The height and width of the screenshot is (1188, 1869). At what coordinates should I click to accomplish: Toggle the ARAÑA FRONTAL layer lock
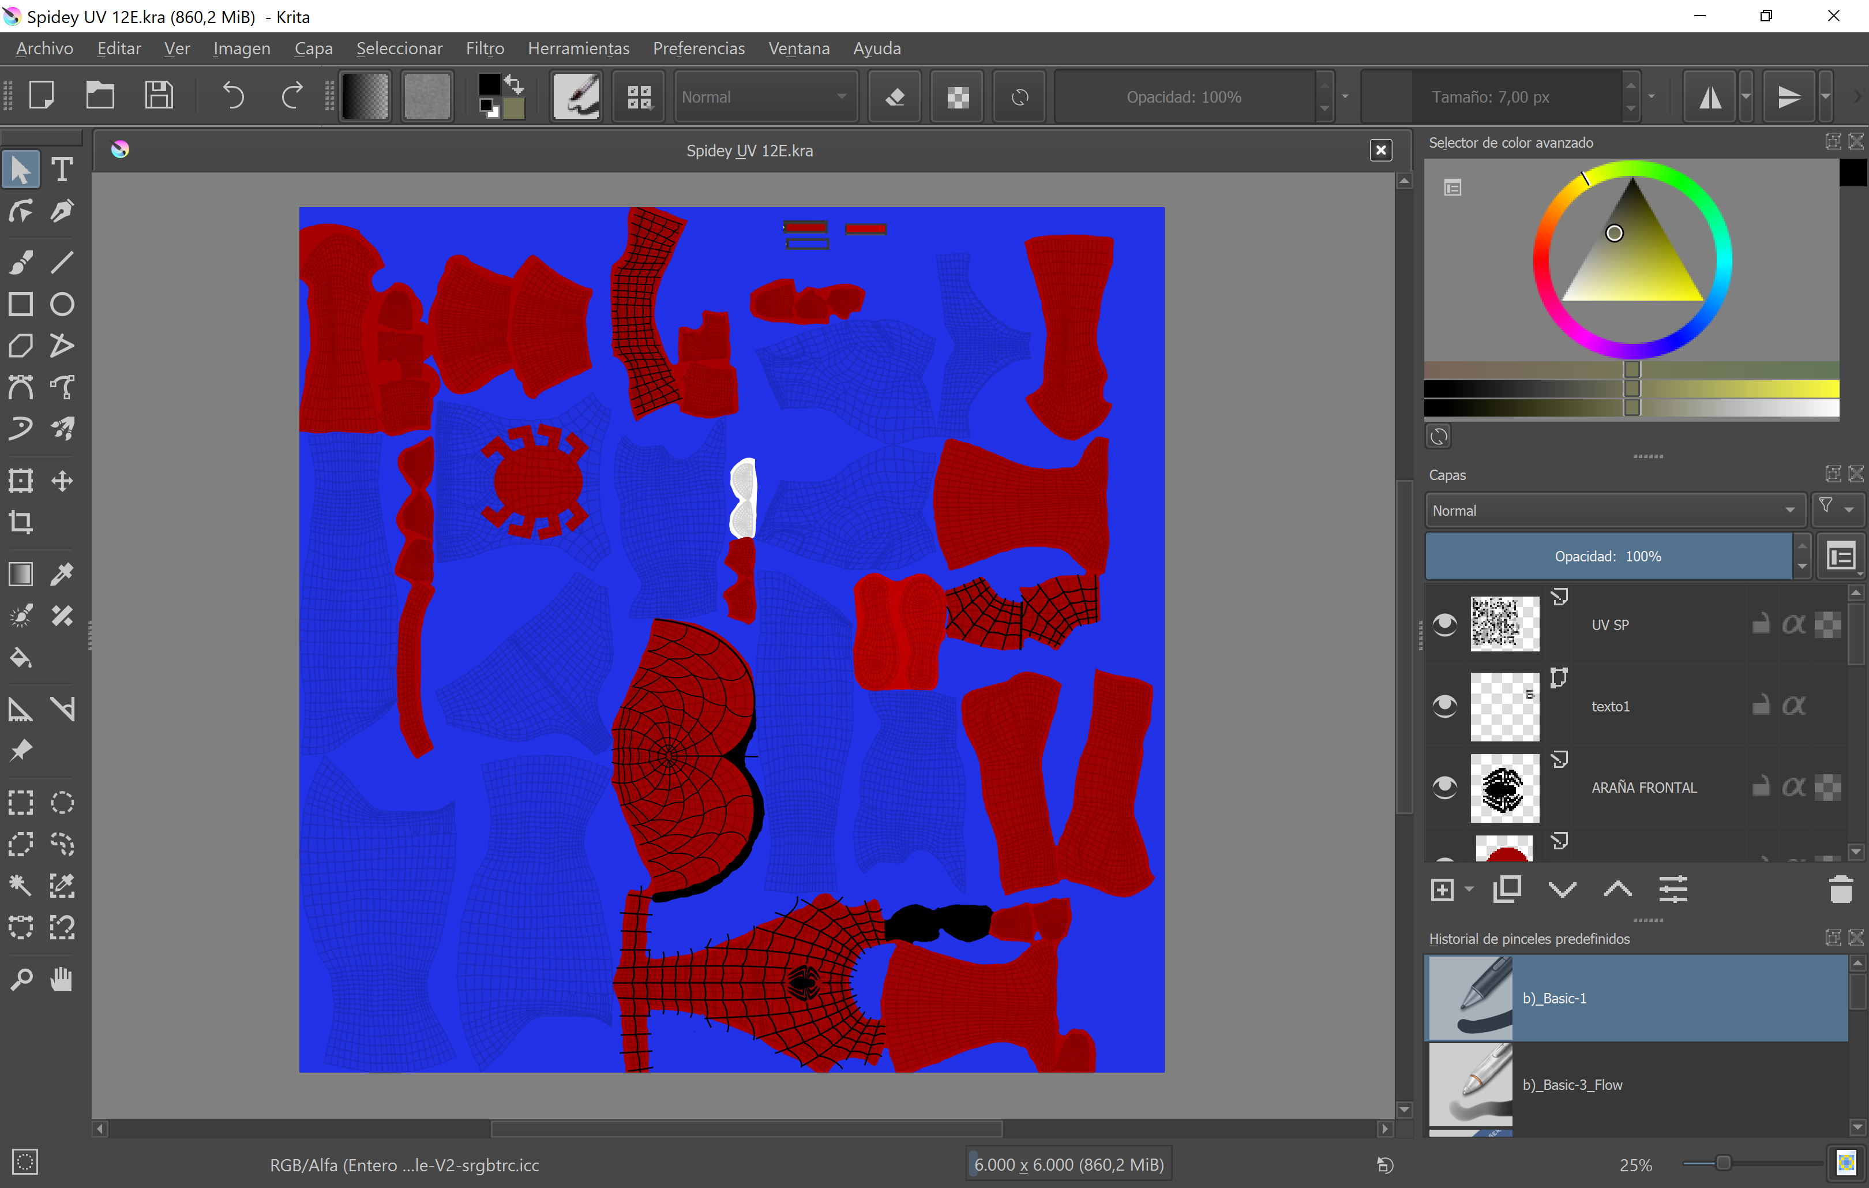[1761, 788]
